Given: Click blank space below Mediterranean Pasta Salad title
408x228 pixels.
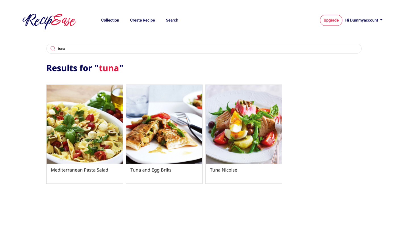Looking at the screenshot, I should pyautogui.click(x=85, y=178).
